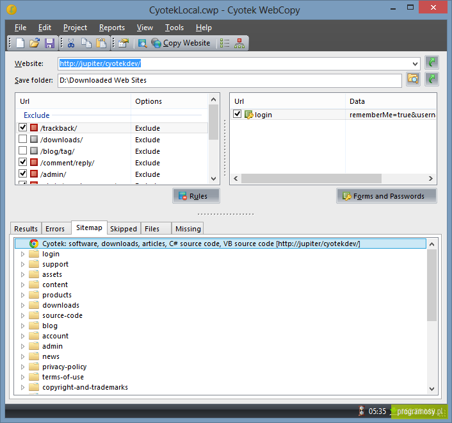
Task: Select the copyright-and-trademarks tree item
Action: (x=85, y=387)
